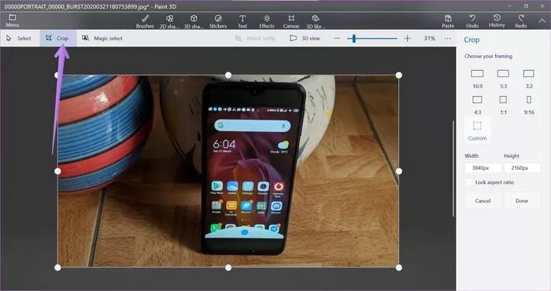Image resolution: width=551 pixels, height=291 pixels.
Task: Activate the Crop tool
Action: tap(58, 39)
